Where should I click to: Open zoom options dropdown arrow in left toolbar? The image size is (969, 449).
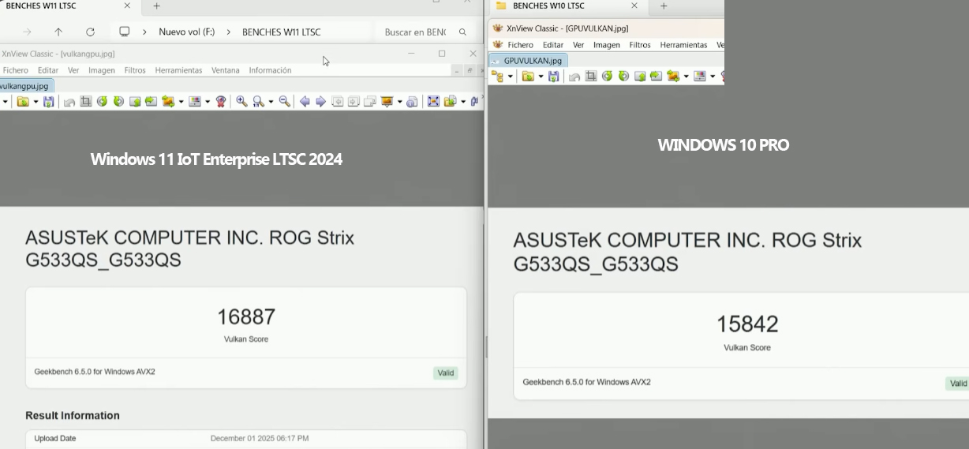tap(271, 102)
